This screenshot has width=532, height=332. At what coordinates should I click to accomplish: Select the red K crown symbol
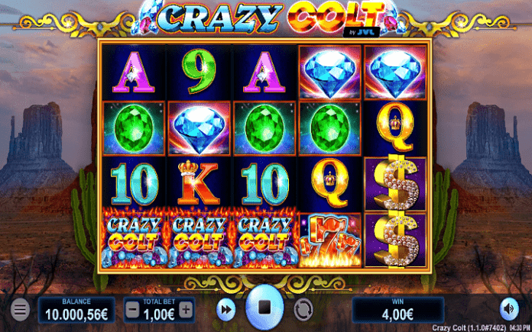coord(199,183)
